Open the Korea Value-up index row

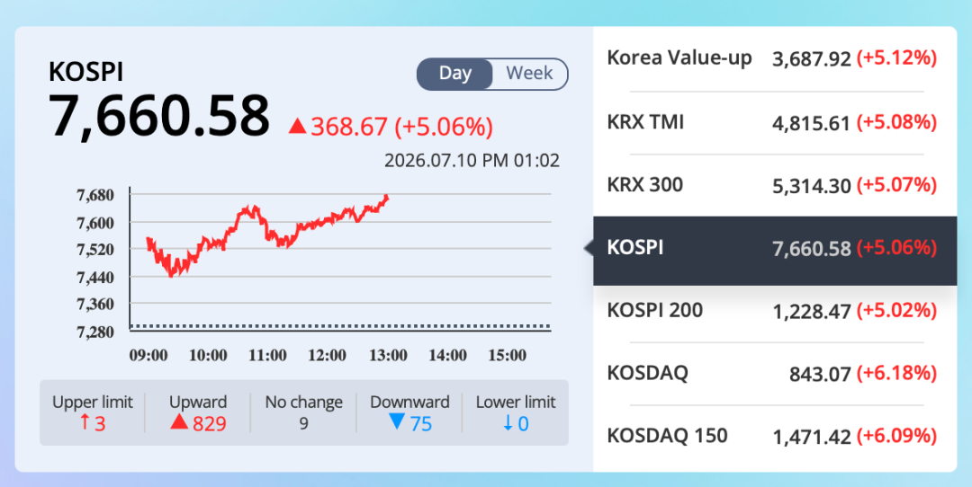point(775,58)
